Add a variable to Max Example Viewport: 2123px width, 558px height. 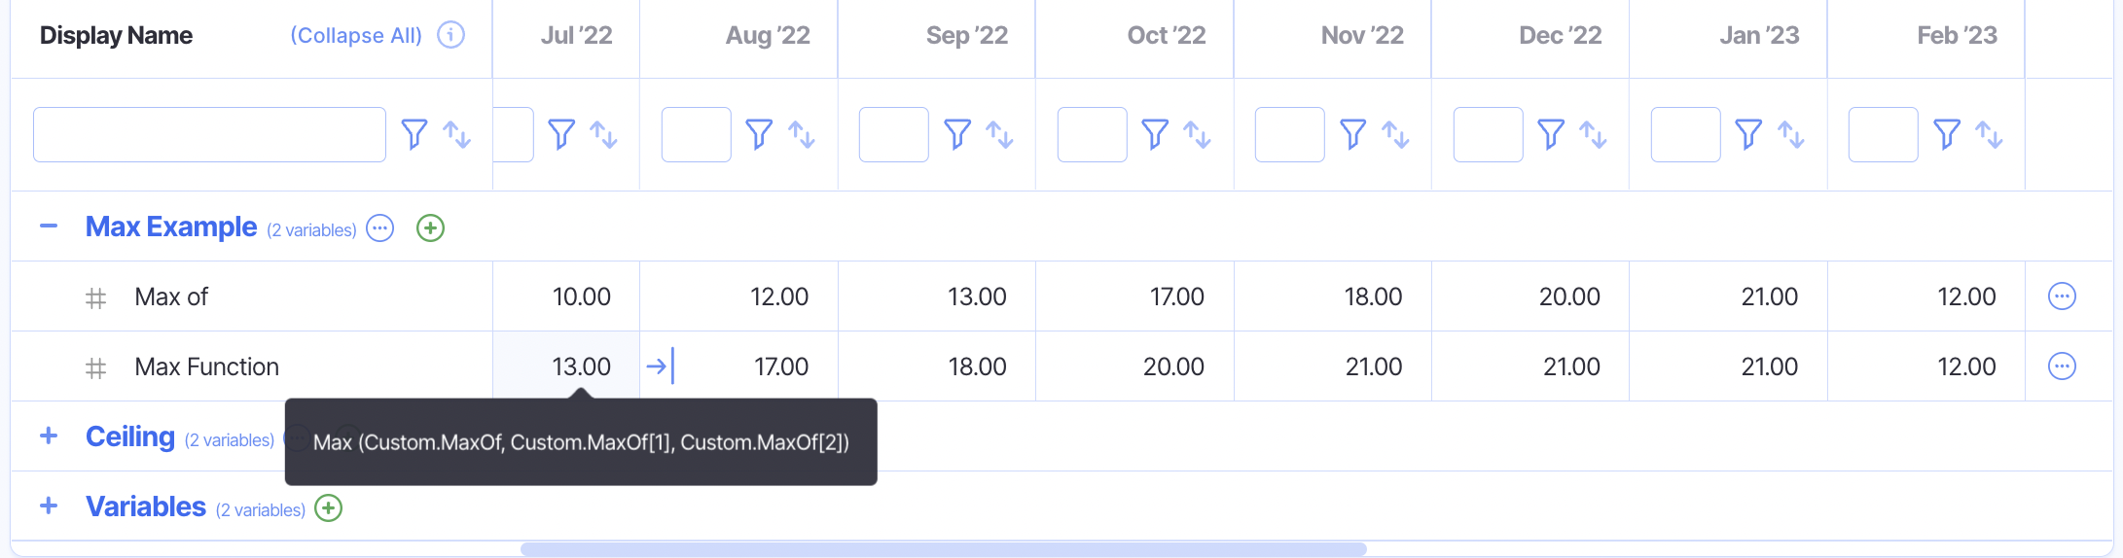(430, 228)
